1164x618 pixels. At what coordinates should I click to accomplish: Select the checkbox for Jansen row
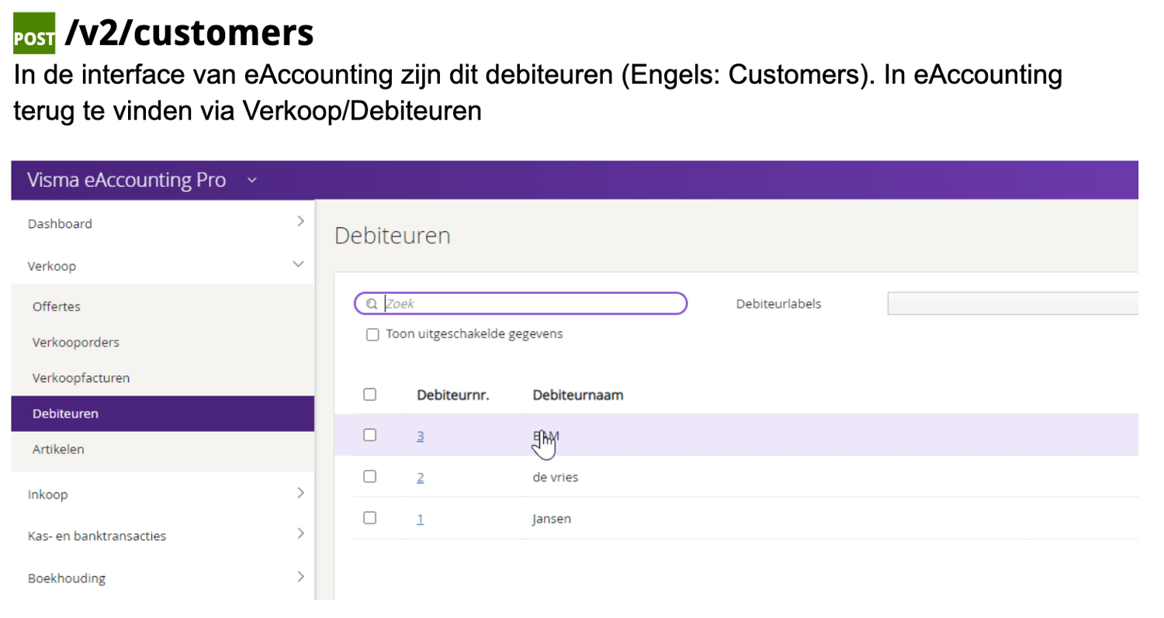point(369,517)
